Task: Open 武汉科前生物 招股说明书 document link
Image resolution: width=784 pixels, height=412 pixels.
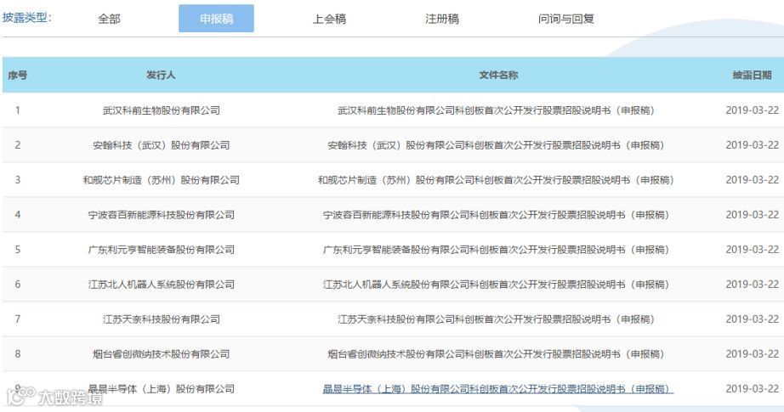Action: 496,110
